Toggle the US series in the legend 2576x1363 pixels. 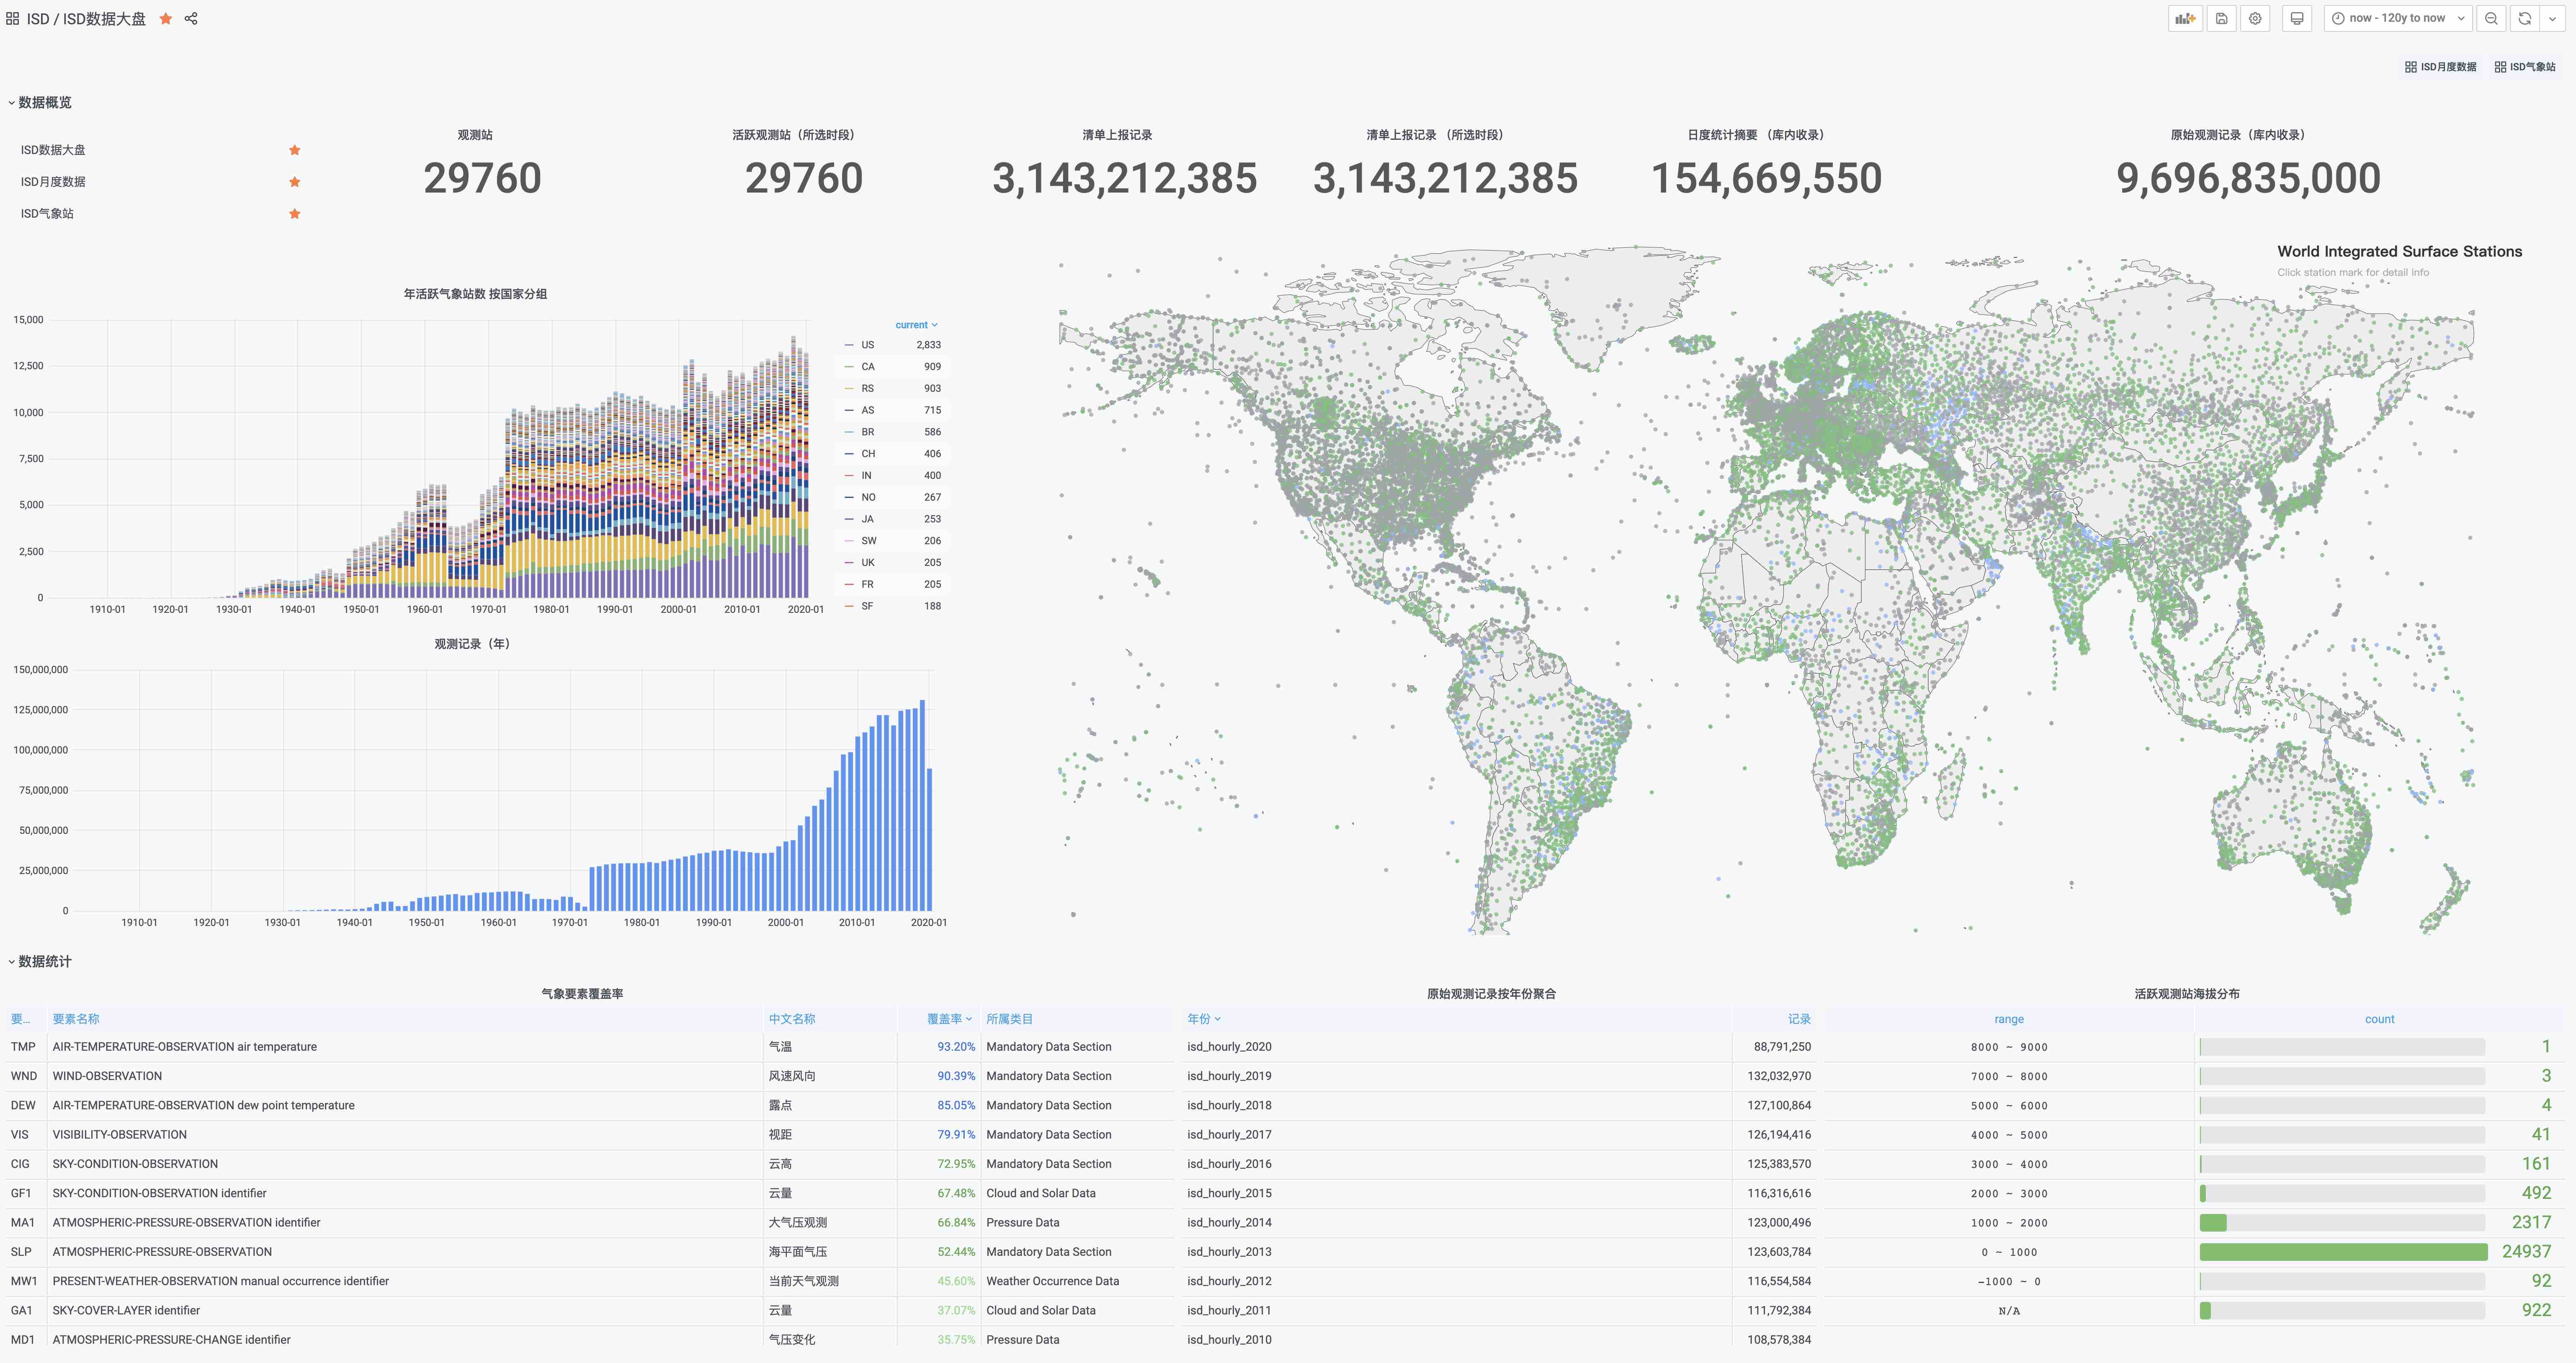point(867,345)
